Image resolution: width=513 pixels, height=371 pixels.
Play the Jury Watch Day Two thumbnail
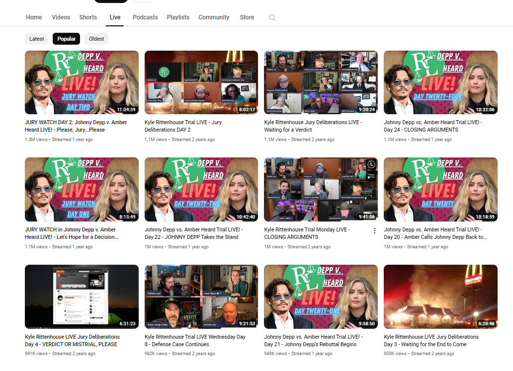click(x=82, y=82)
